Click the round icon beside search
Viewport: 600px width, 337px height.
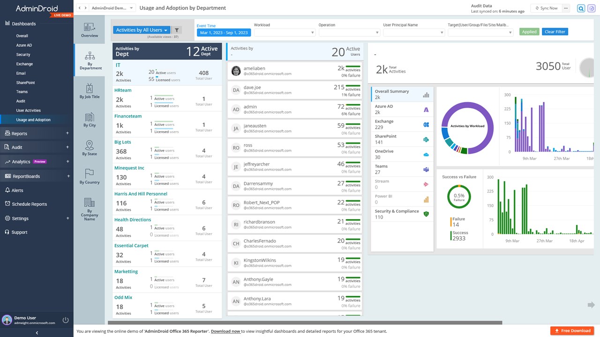click(x=592, y=8)
